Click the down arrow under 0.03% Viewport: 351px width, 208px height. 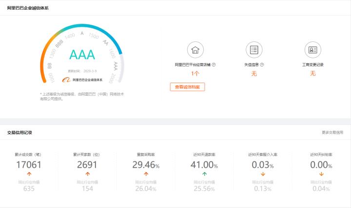click(x=263, y=174)
